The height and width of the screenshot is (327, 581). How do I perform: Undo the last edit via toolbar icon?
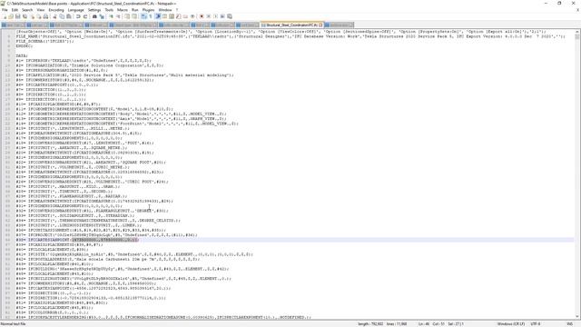point(78,16)
